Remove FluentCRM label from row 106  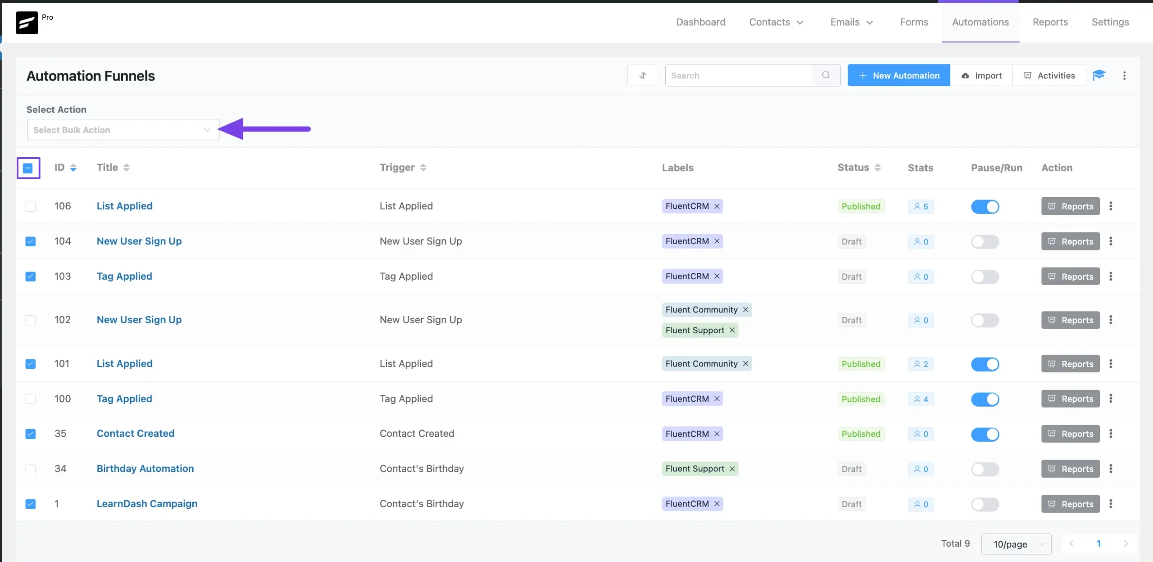coord(717,206)
